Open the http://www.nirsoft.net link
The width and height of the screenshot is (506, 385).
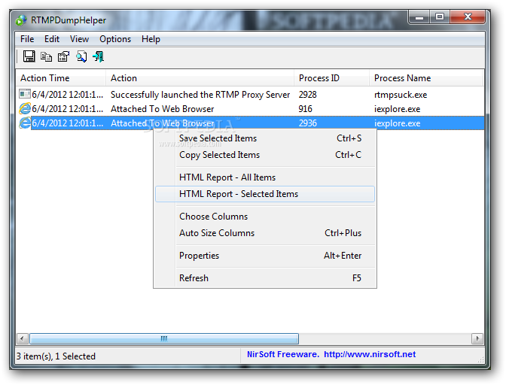click(370, 354)
